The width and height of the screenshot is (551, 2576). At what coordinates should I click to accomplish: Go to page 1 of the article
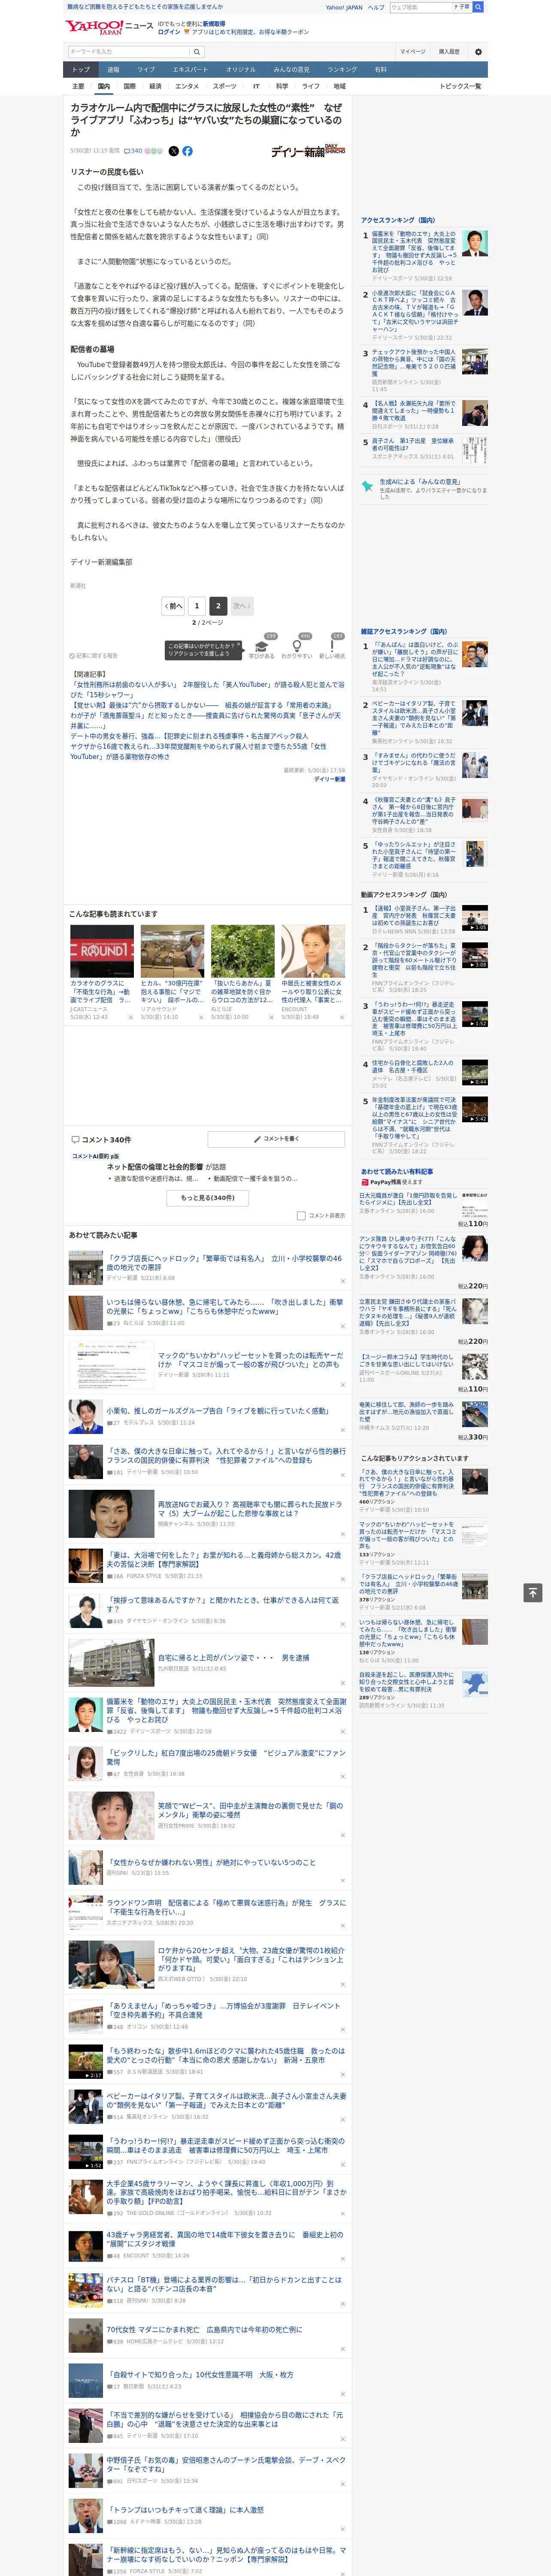point(197,606)
